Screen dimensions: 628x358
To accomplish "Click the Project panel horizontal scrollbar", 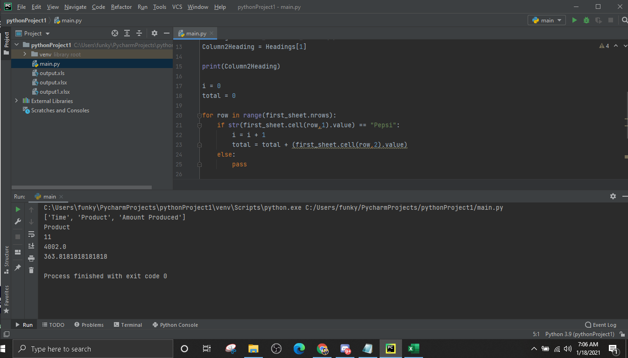I will pyautogui.click(x=82, y=187).
